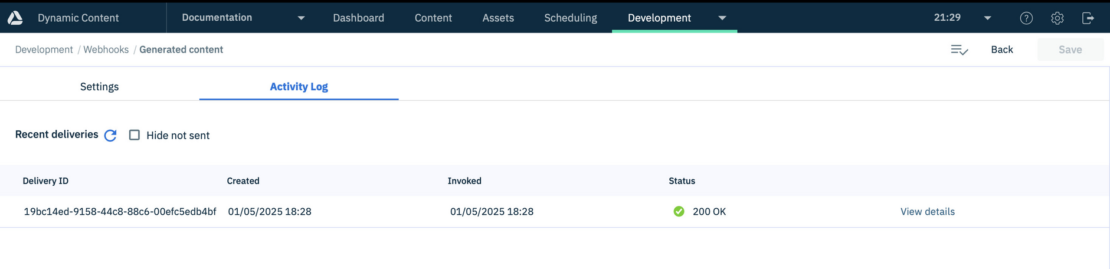Switch to the Settings tab
Image resolution: width=1110 pixels, height=269 pixels.
99,87
